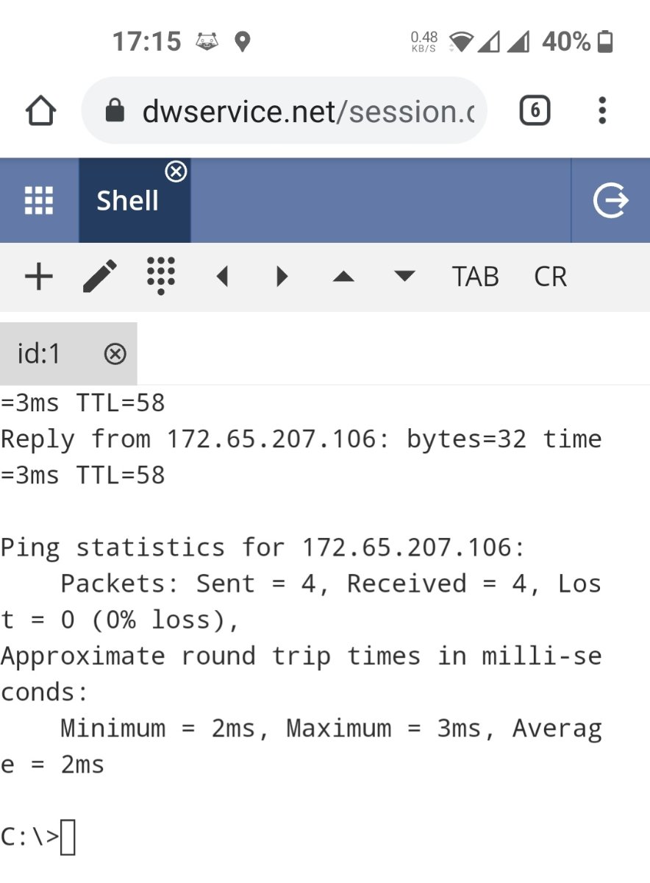650x883 pixels.
Task: Select the id:1 terminal tab
Action: point(68,354)
